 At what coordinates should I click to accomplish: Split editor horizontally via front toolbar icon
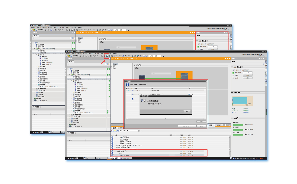[144, 56]
